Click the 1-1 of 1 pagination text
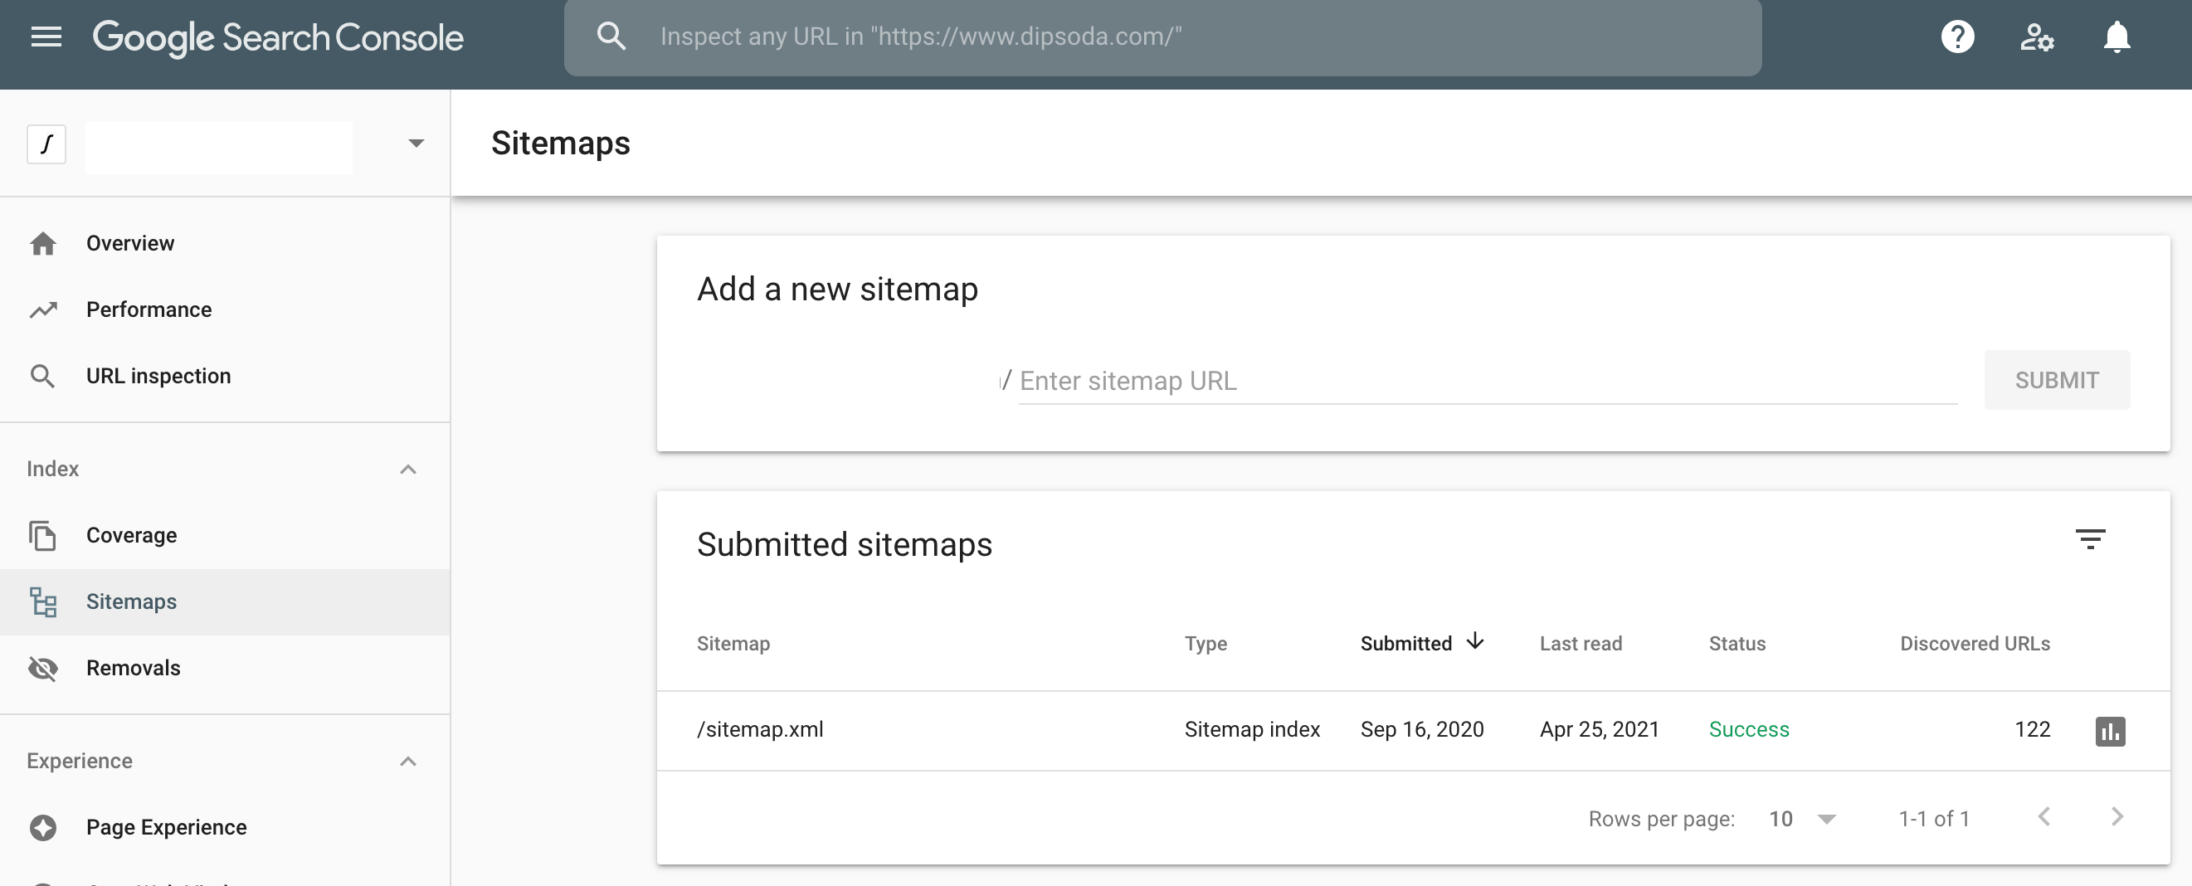The image size is (2192, 886). tap(1933, 819)
